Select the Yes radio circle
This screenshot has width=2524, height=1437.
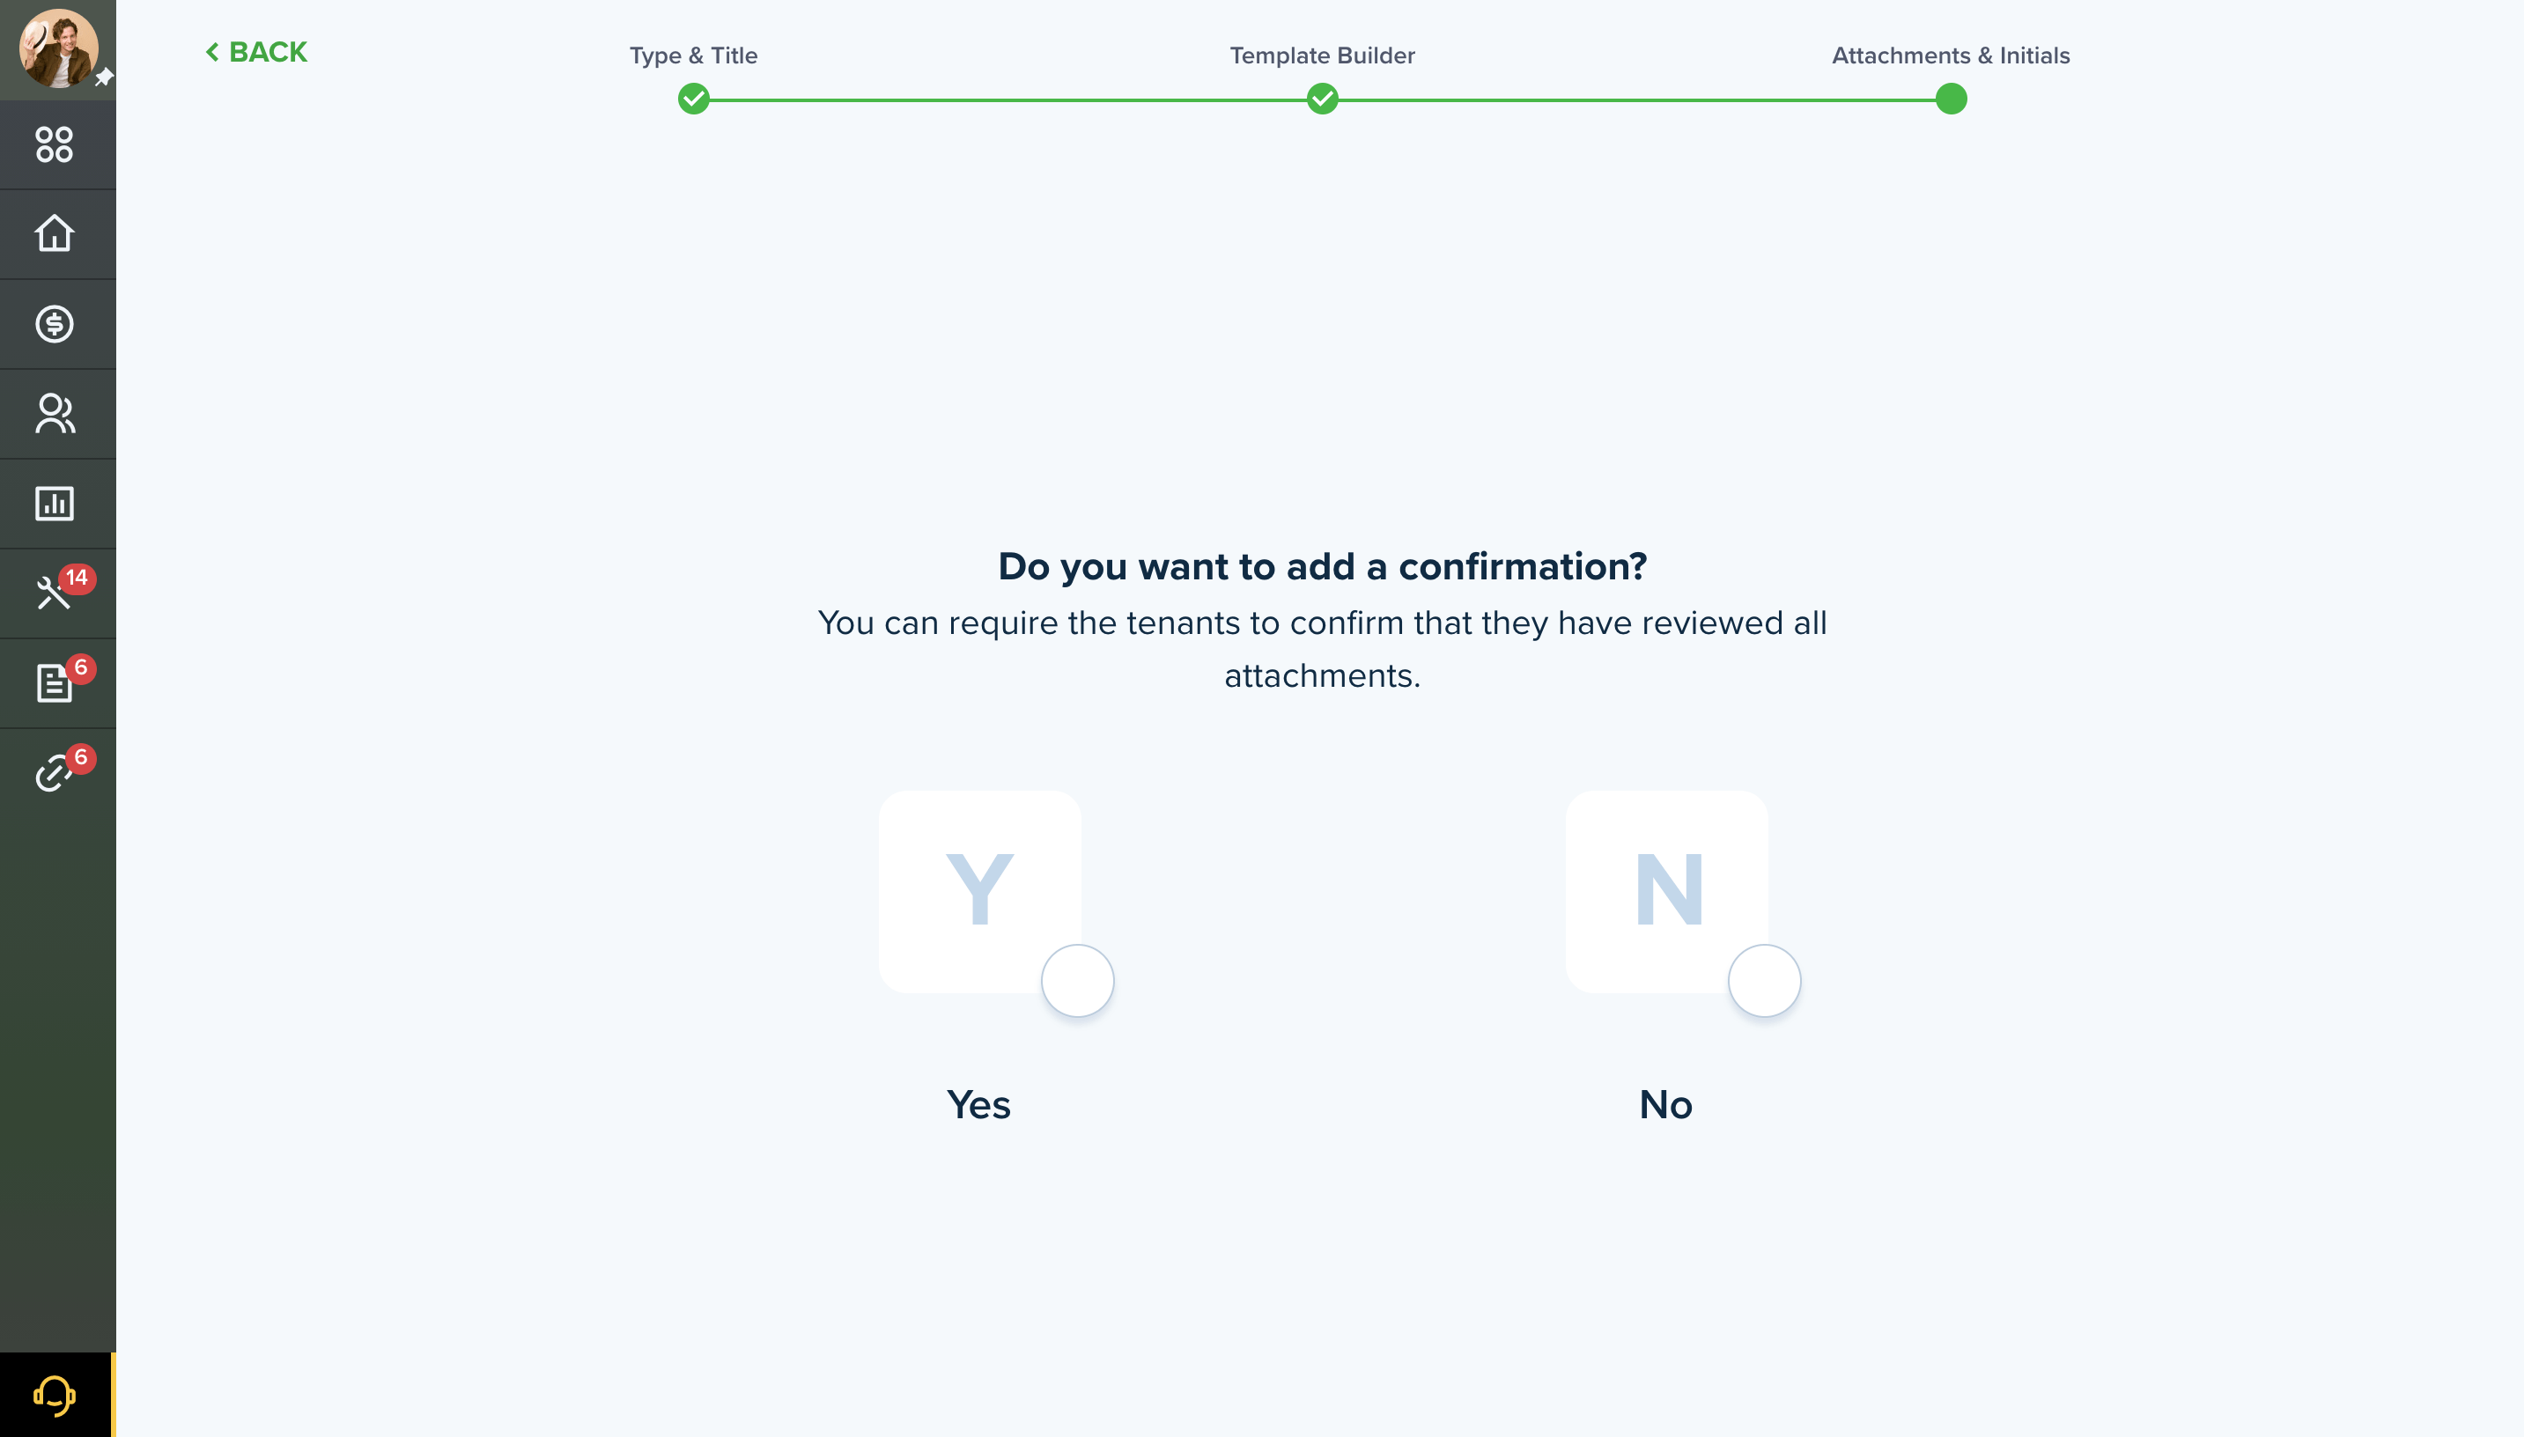(1078, 980)
